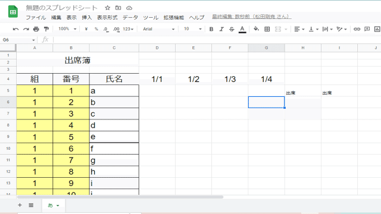Redo the last action
This screenshot has width=381, height=214.
coord(26,29)
